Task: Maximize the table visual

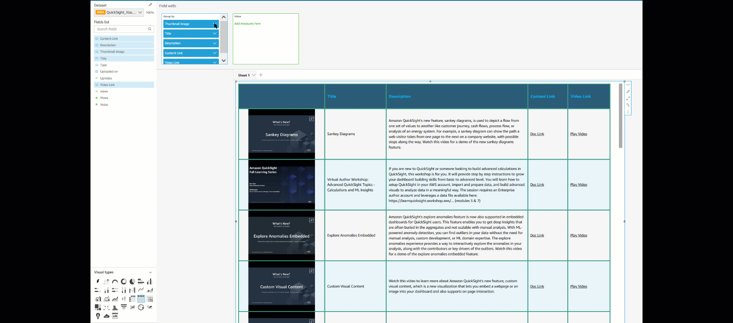Action: pyautogui.click(x=628, y=99)
